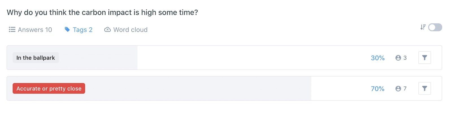Click the sort descending icon
The height and width of the screenshot is (118, 452).
coord(423,27)
